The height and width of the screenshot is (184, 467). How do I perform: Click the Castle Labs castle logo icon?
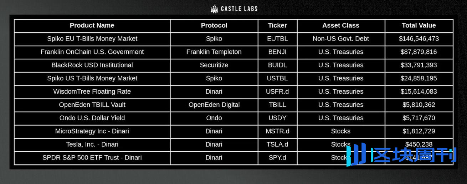214,9
